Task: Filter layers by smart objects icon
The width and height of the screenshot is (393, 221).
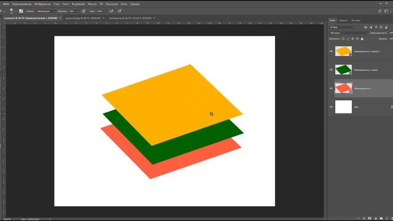Action: pos(386,27)
